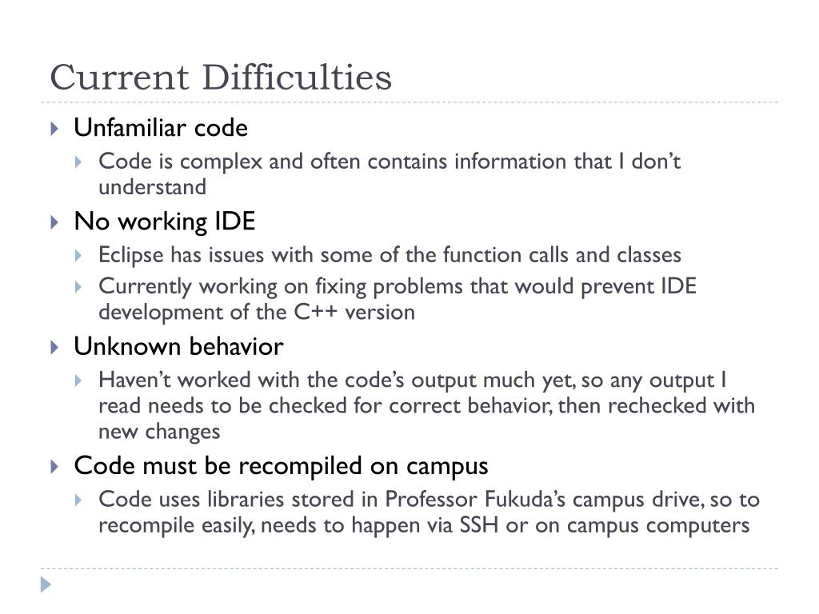This screenshot has height=614, width=819.
Task: Click the sub-bullet arrow before Eclipse has issues
Action: click(x=78, y=256)
